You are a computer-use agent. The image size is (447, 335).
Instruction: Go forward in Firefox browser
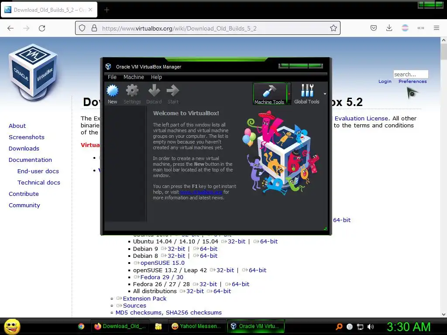26,28
